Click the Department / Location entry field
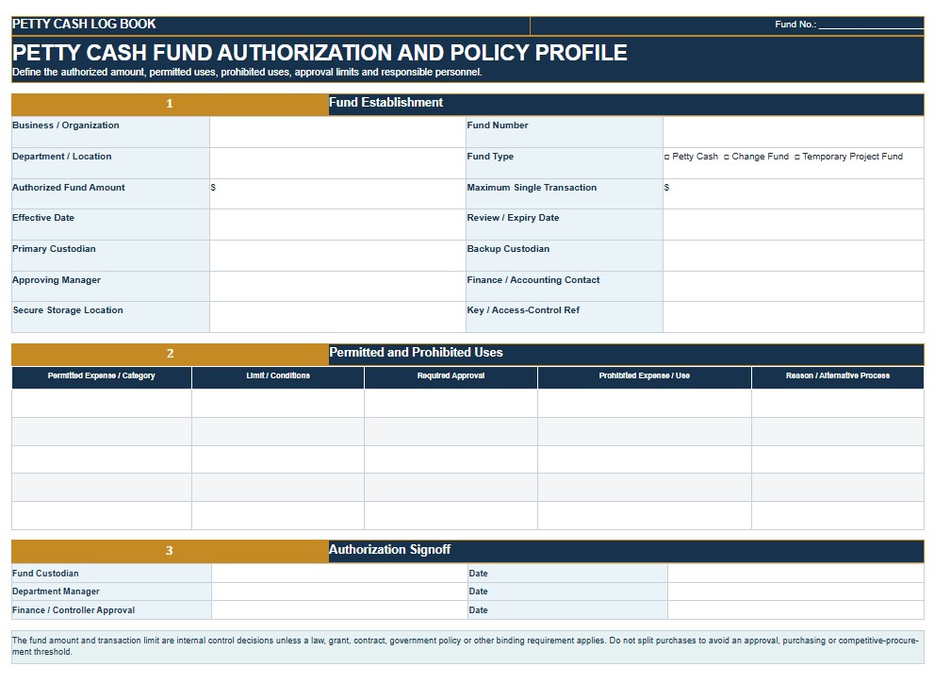 point(337,163)
